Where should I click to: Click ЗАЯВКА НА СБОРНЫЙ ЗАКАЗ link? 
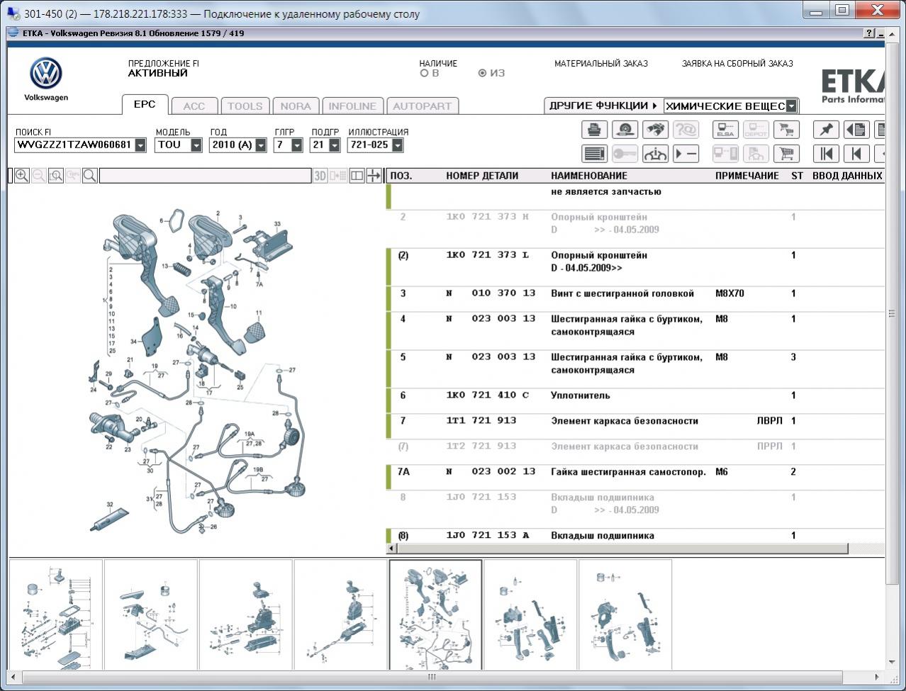click(737, 64)
